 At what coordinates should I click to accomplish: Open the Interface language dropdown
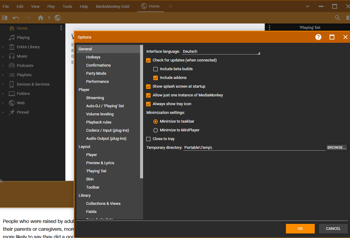coord(221,52)
